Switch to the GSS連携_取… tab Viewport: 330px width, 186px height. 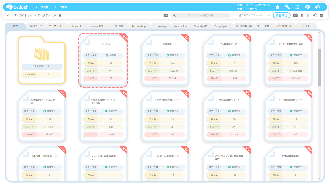pos(285,26)
